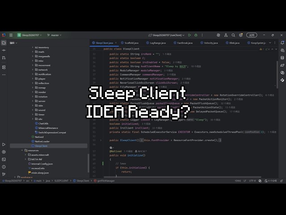Open the Structure tool window
Viewport: 286px width, 215px height.
tap(4, 67)
